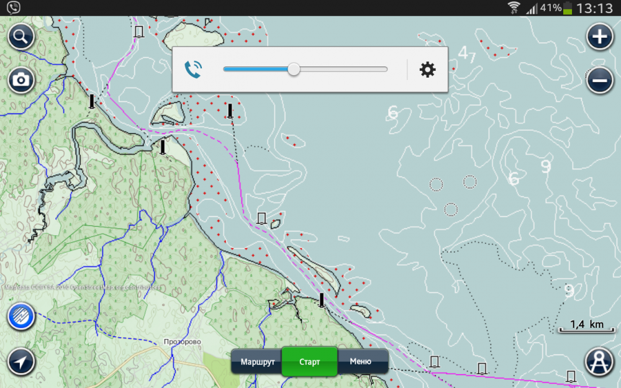Open the Меню menu

click(361, 361)
